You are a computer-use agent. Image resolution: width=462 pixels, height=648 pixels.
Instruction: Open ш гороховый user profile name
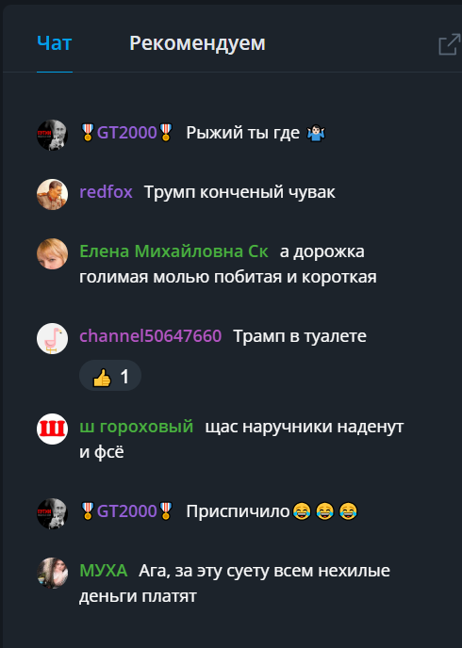pos(137,427)
